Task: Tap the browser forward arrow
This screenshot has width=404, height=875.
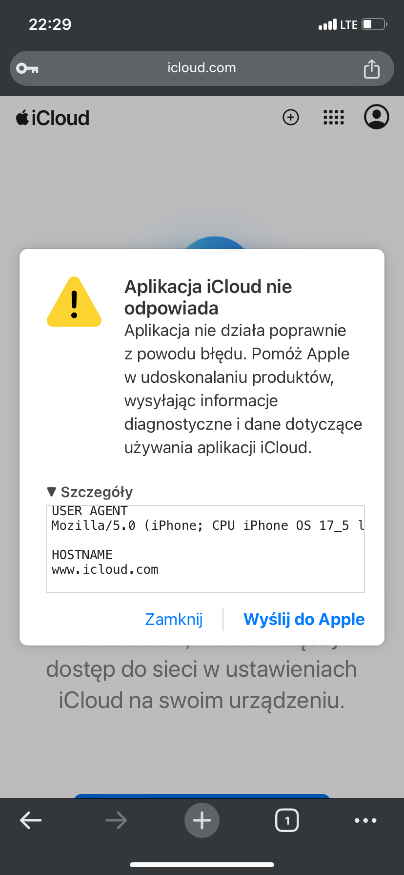Action: (x=116, y=820)
